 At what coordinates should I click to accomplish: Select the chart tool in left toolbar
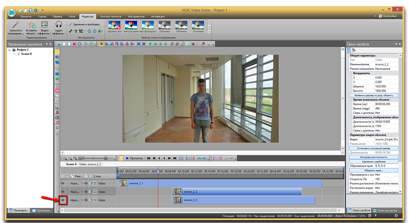[57, 107]
